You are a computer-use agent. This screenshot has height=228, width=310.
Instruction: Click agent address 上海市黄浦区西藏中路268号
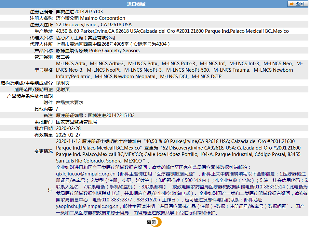[113, 44]
